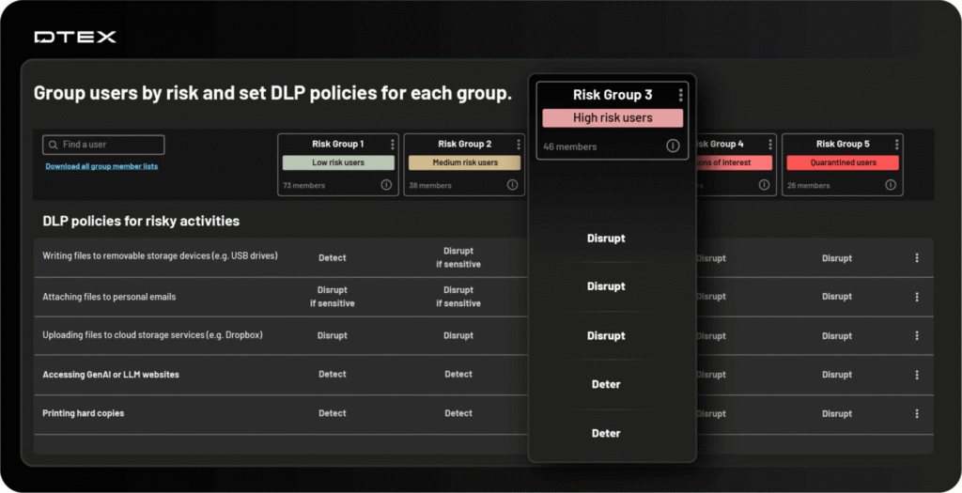The height and width of the screenshot is (493, 962).
Task: Select the Quarantined users label
Action: click(x=842, y=162)
